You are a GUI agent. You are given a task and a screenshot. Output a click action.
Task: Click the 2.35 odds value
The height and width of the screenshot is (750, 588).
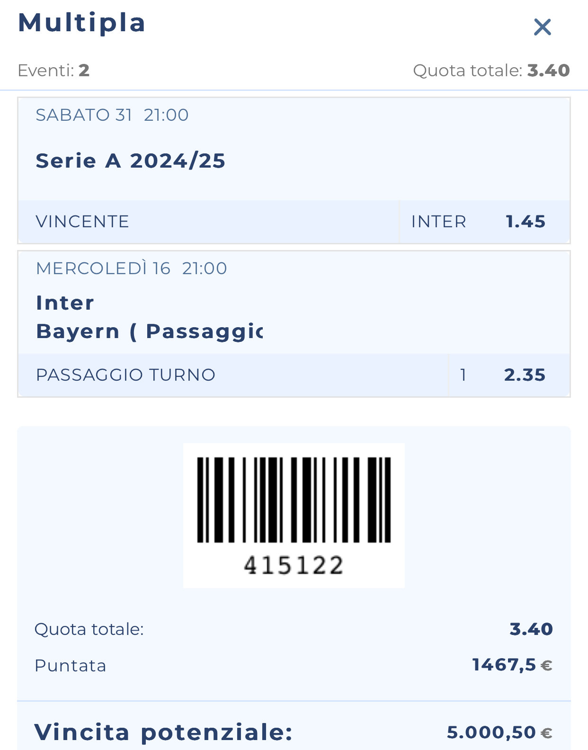(x=524, y=375)
